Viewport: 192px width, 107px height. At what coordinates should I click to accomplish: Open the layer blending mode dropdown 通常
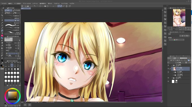pyautogui.click(x=176, y=58)
